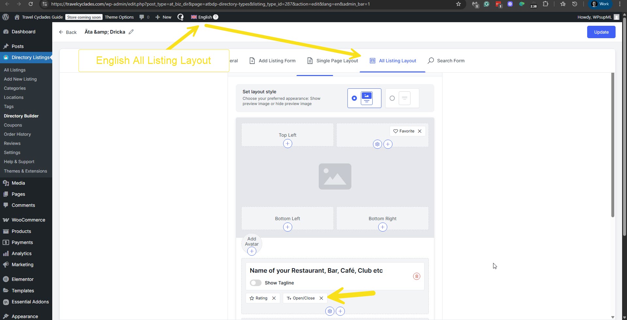The height and width of the screenshot is (320, 627).
Task: Click plus icon under Add Avatar
Action: pos(251,251)
